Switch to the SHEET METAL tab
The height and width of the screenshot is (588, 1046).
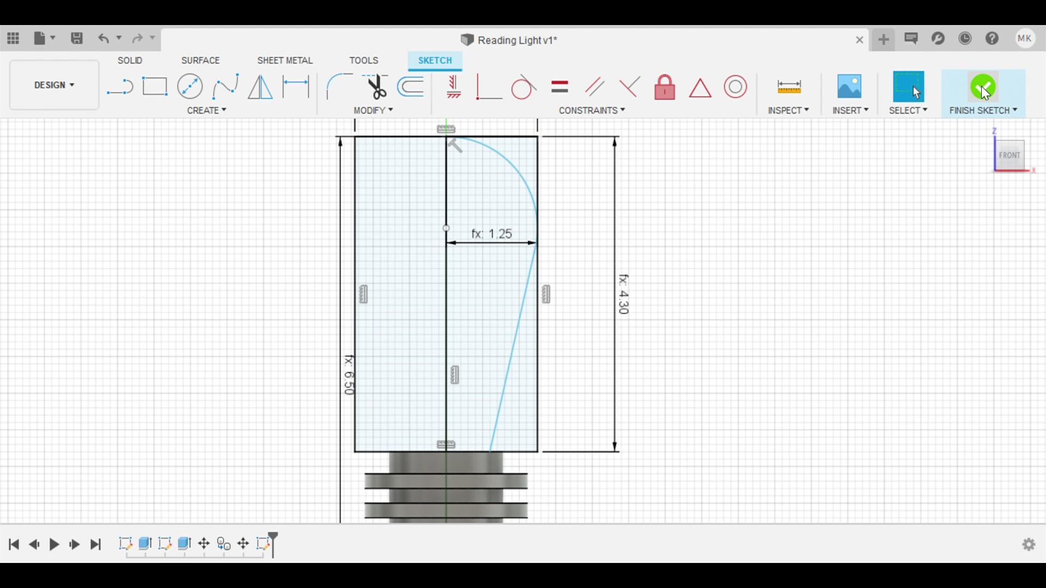point(285,60)
